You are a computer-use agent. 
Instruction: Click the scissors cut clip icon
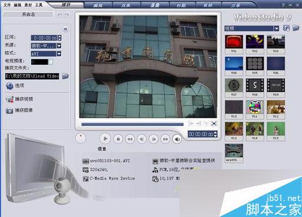pos(206,123)
